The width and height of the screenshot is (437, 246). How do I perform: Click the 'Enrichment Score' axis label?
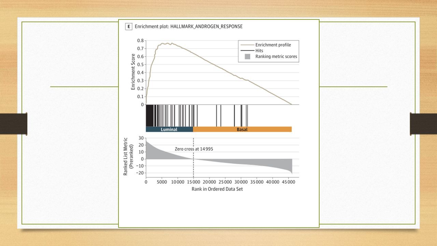(x=133, y=72)
